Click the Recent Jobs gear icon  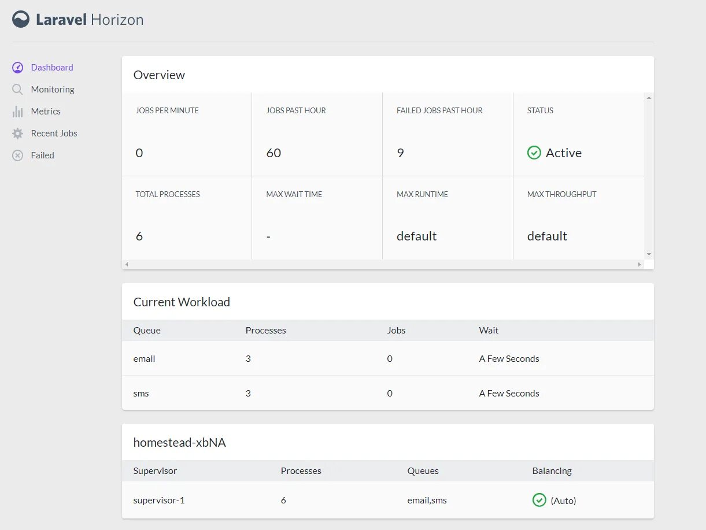tap(18, 134)
